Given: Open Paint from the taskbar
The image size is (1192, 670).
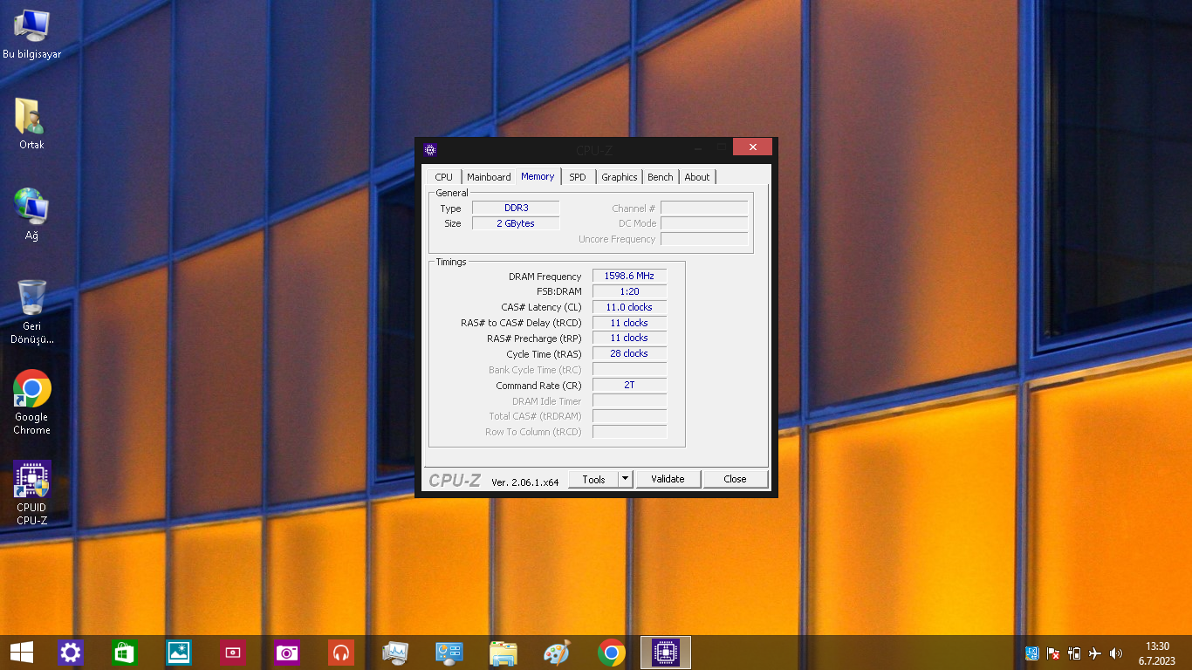Looking at the screenshot, I should [557, 653].
